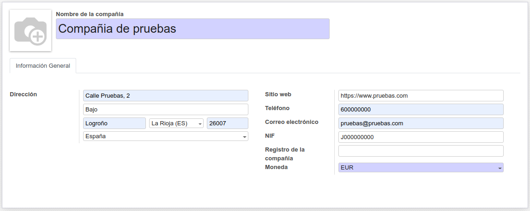Click the company logo camera placeholder
530x211 pixels.
click(30, 30)
